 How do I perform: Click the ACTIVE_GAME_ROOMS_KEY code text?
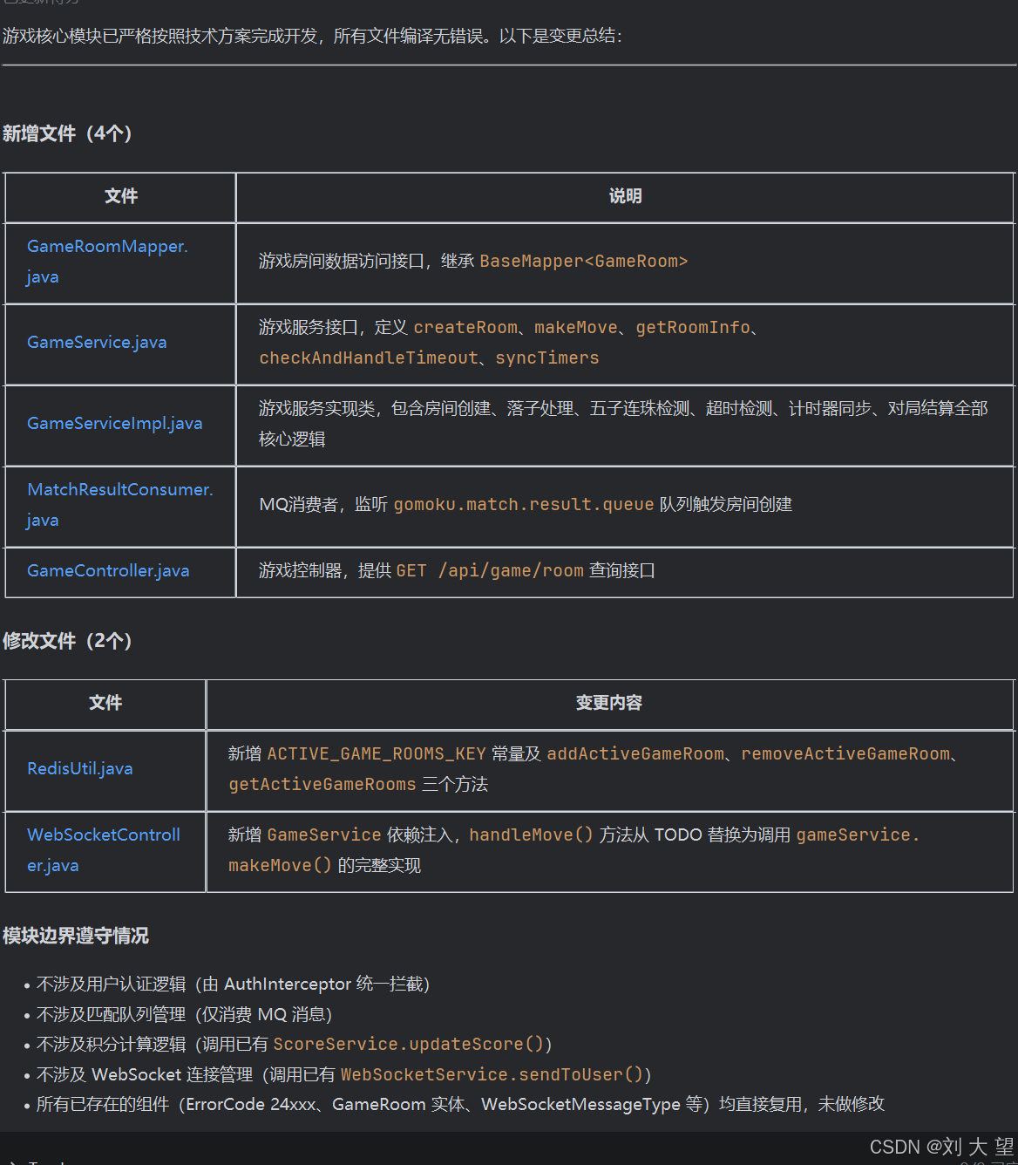click(x=377, y=754)
